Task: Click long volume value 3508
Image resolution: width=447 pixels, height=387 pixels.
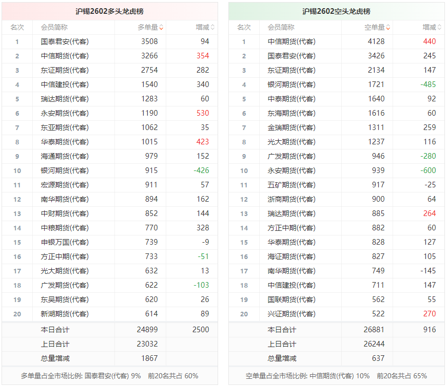Action: tap(149, 41)
